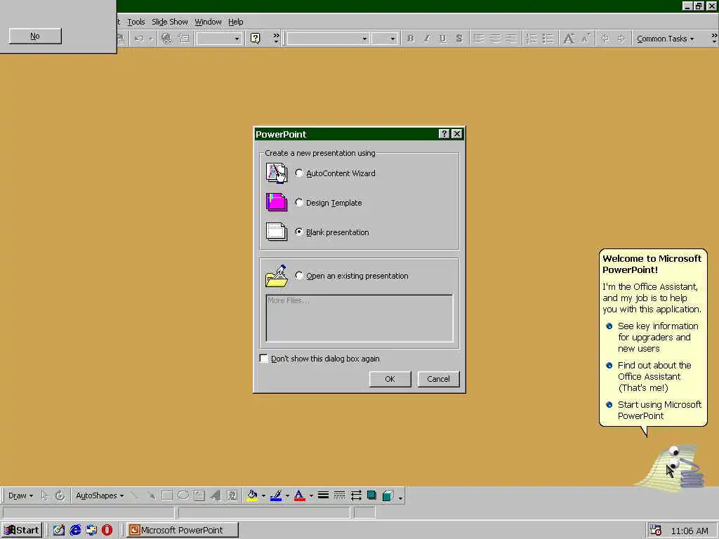Open the Slide Show menu
This screenshot has height=539, width=719.
170,22
